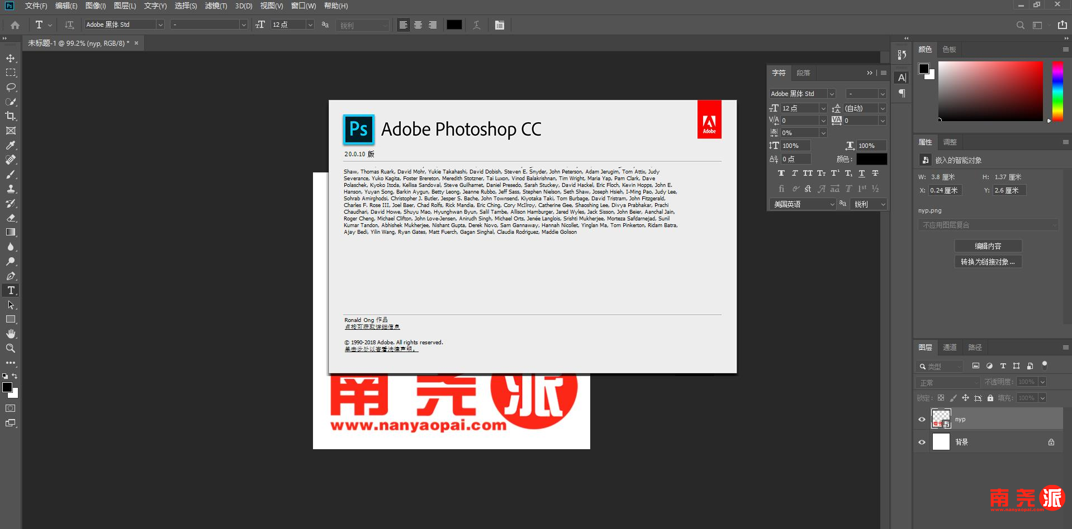
Task: Open the warp text option
Action: point(477,25)
